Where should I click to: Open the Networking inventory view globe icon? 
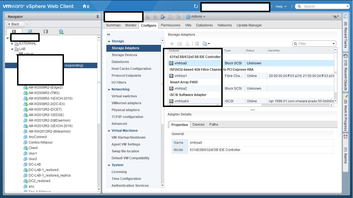coord(61,32)
